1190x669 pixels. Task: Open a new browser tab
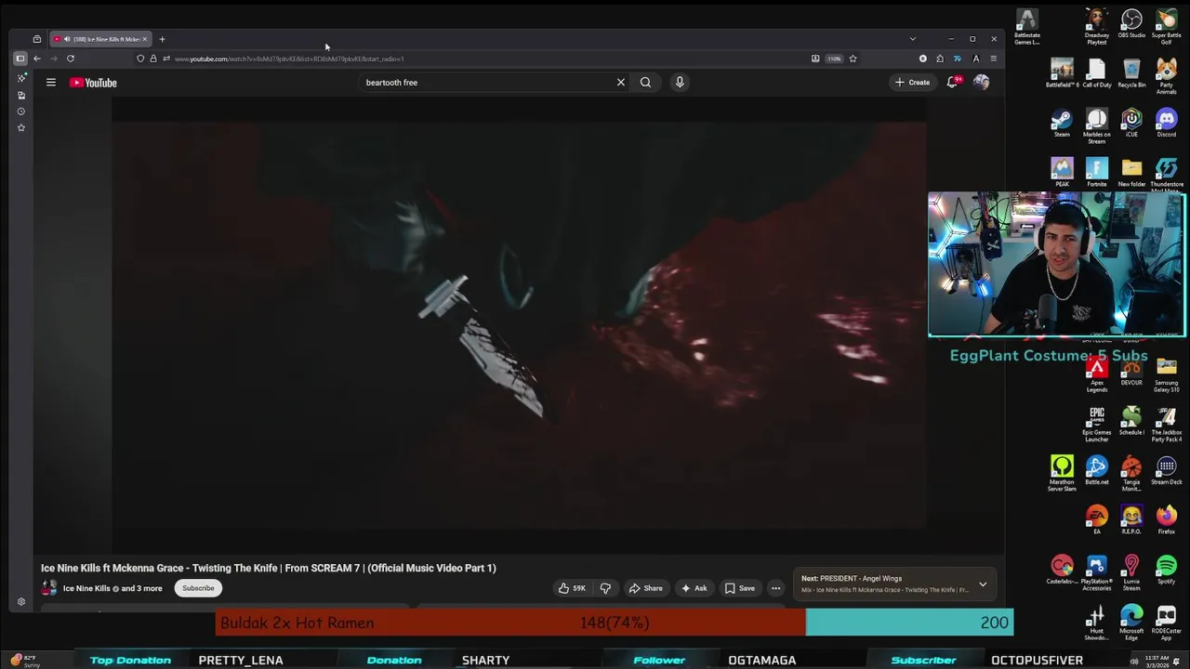[162, 39]
